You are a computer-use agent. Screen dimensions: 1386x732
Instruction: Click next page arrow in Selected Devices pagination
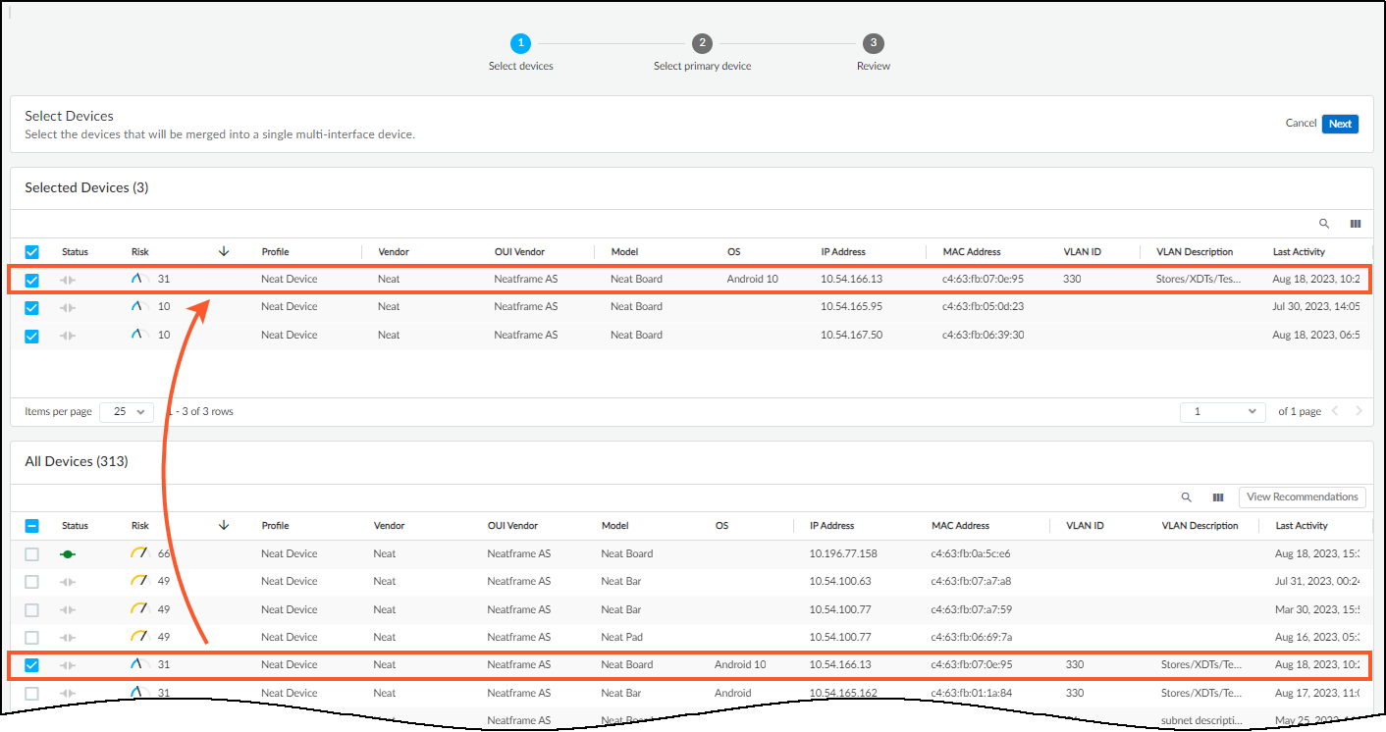pyautogui.click(x=1359, y=411)
